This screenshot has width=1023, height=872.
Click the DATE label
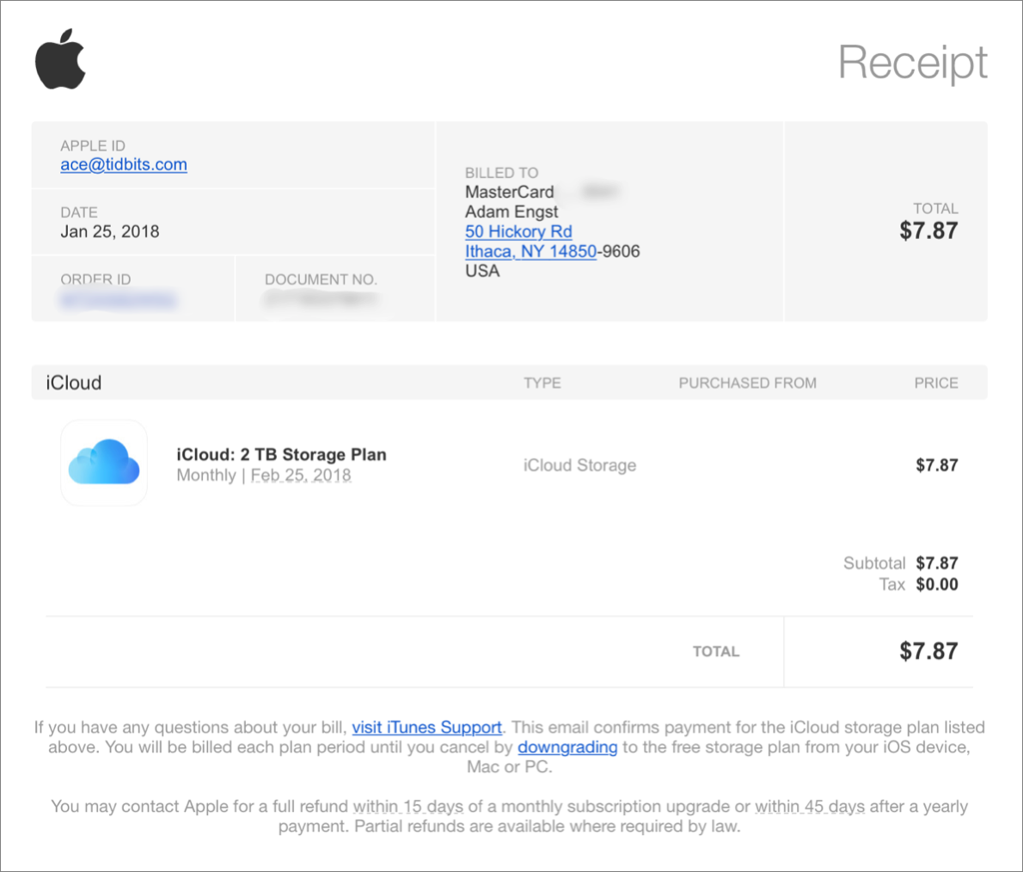tap(79, 212)
